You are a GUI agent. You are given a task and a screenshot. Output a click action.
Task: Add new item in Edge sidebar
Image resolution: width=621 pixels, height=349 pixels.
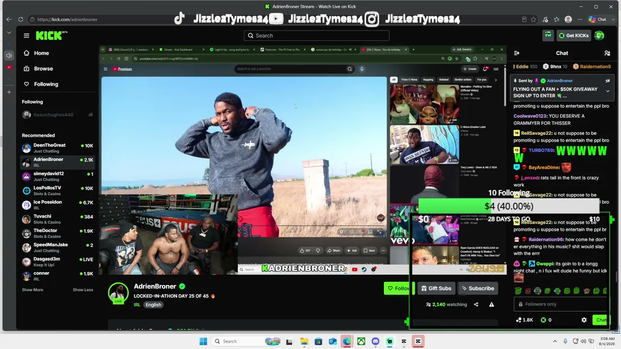click(x=9, y=92)
